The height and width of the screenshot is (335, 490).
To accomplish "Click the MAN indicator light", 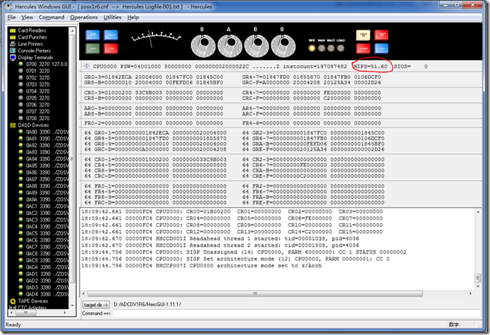I will [x=321, y=48].
